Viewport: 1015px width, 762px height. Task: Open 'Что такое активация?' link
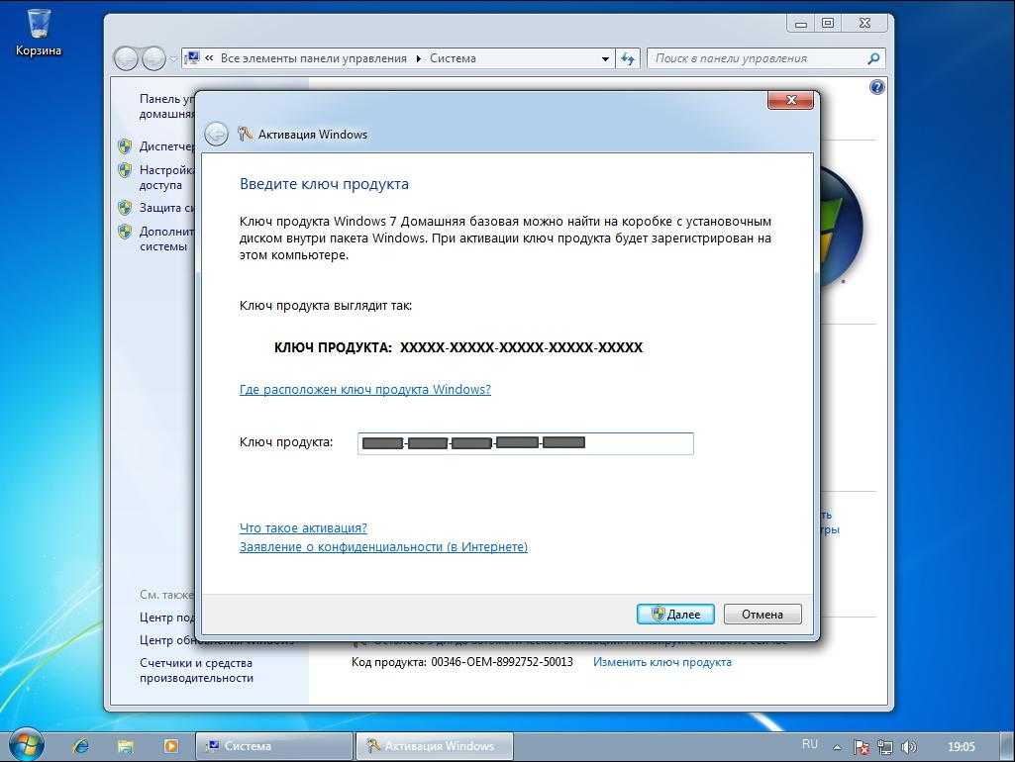(303, 527)
